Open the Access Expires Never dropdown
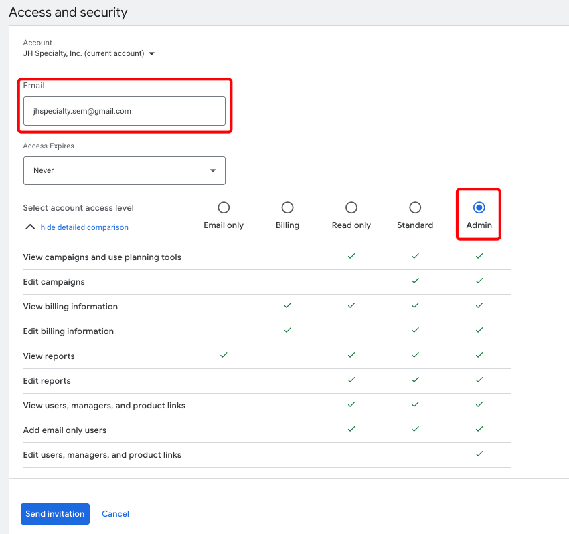 click(x=124, y=170)
